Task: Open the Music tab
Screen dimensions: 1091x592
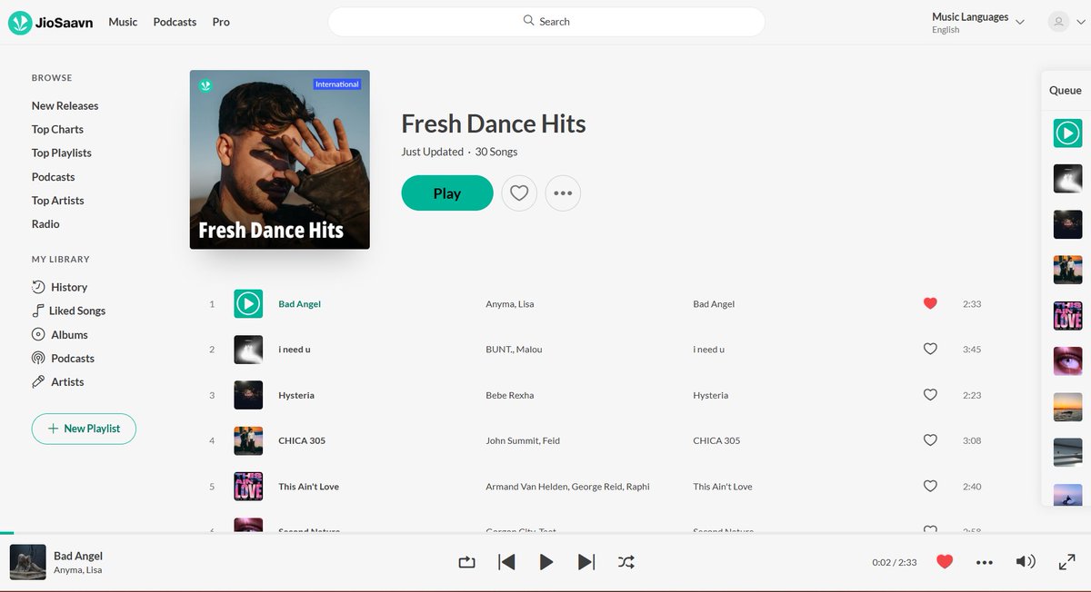Action: coord(123,22)
